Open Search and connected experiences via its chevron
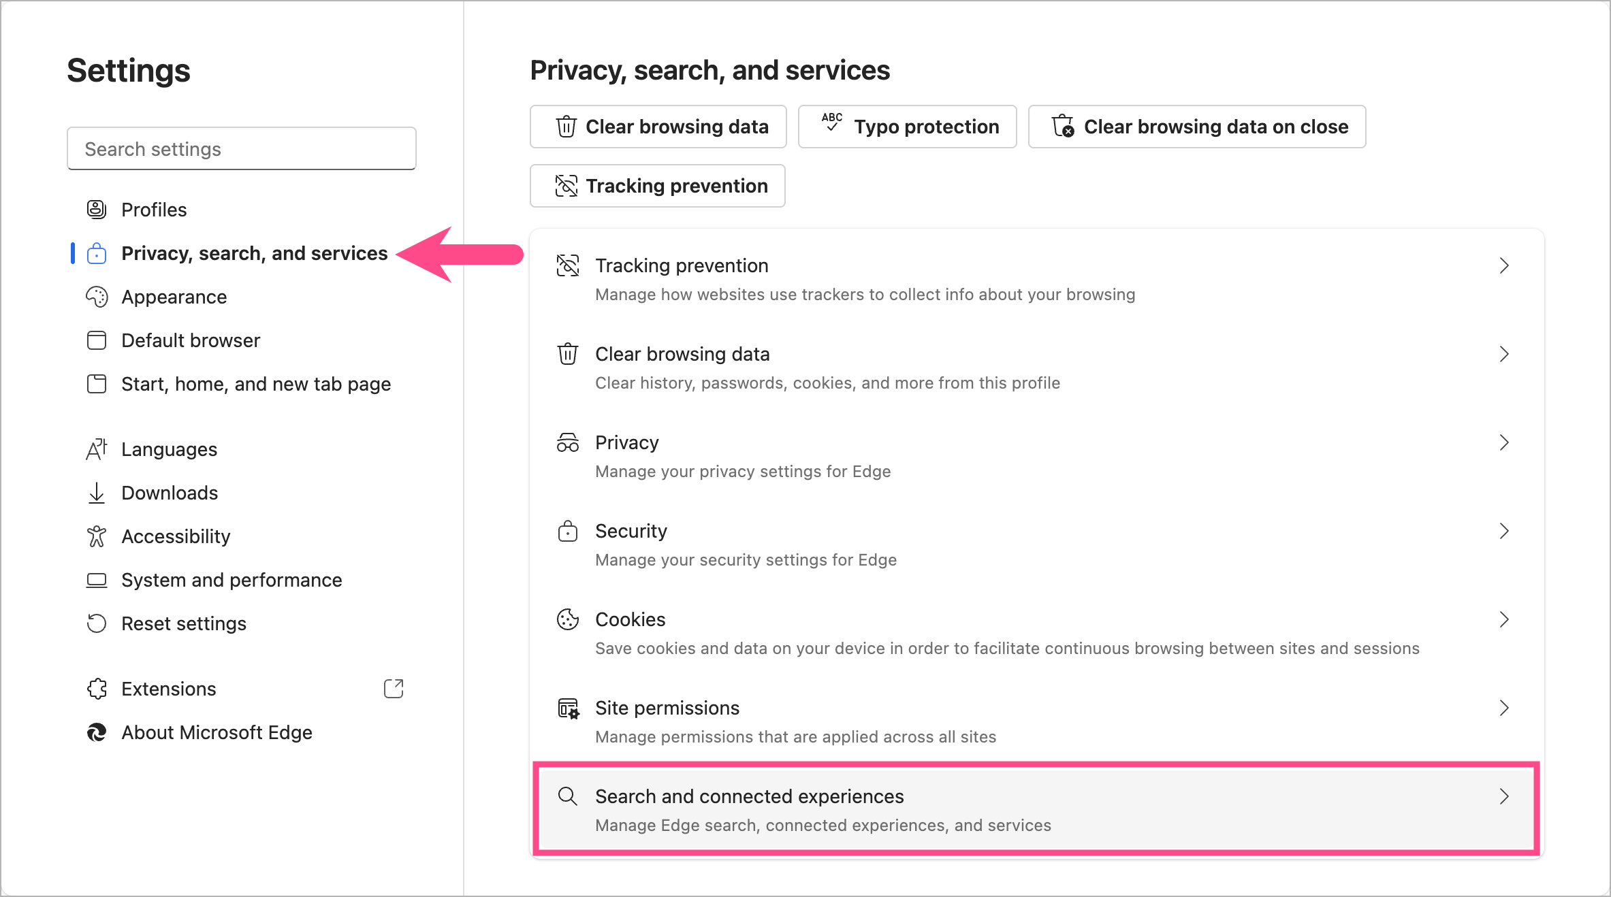1611x897 pixels. 1505,797
